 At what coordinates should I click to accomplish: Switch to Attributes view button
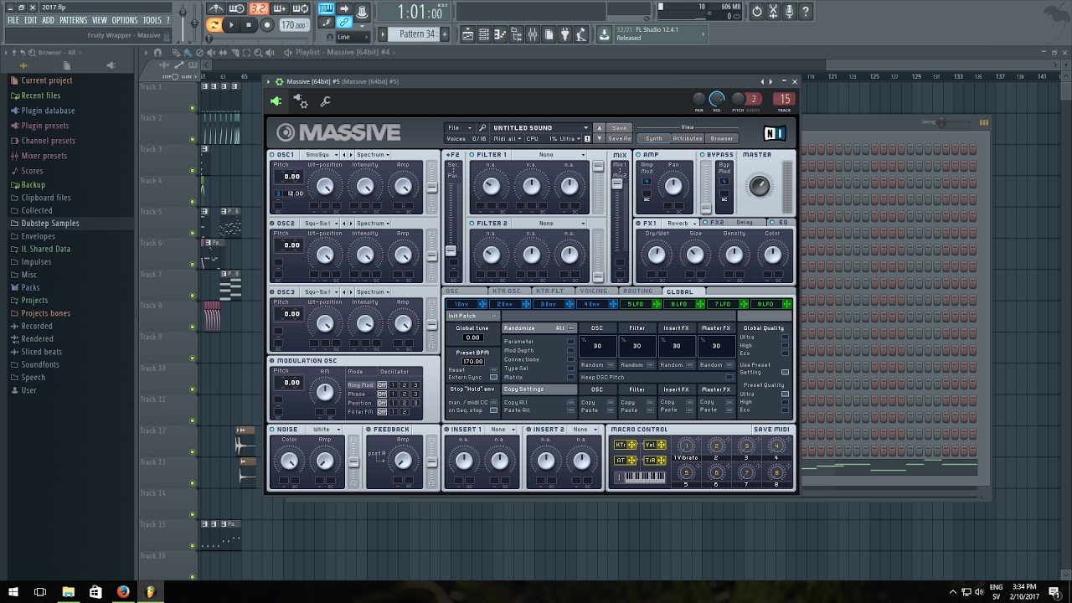688,139
